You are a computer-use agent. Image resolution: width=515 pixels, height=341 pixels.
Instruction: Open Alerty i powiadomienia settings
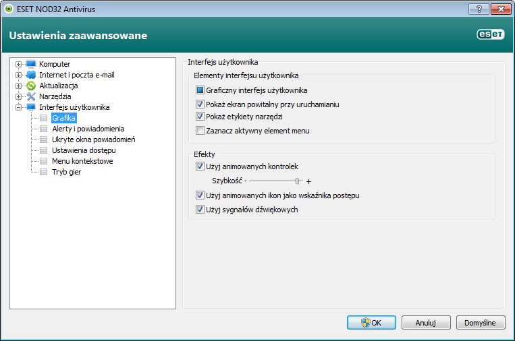pyautogui.click(x=88, y=129)
